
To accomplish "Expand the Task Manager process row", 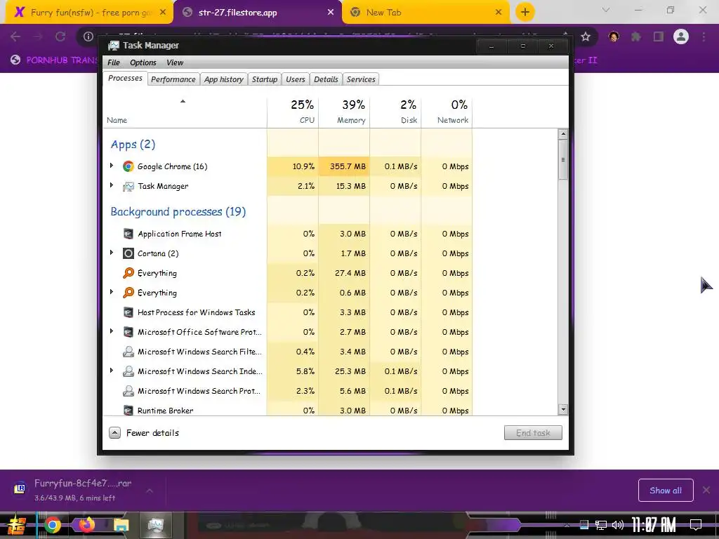I will (112, 185).
